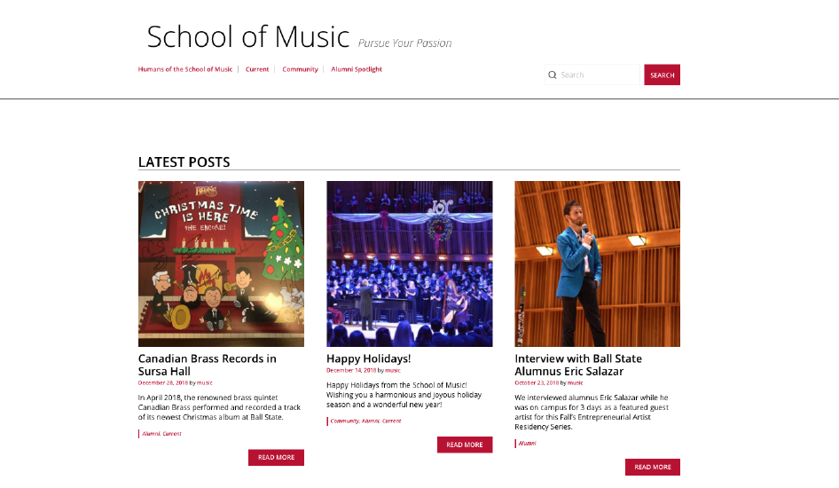Open the School of Music site title
The width and height of the screenshot is (839, 488).
[x=248, y=37]
